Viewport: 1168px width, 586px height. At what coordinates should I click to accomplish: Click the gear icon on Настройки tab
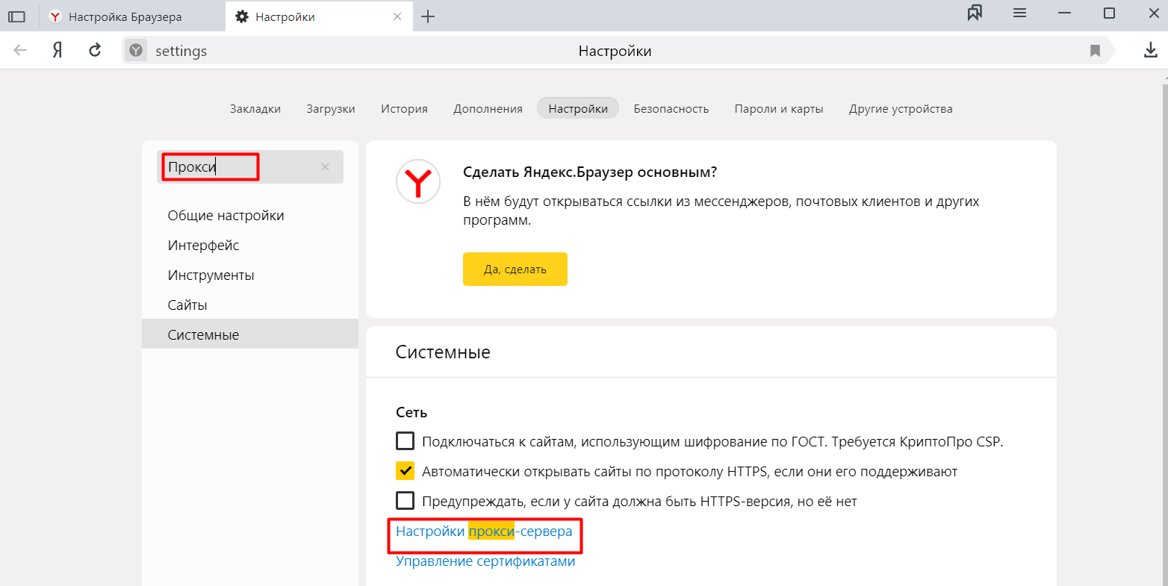pyautogui.click(x=242, y=16)
